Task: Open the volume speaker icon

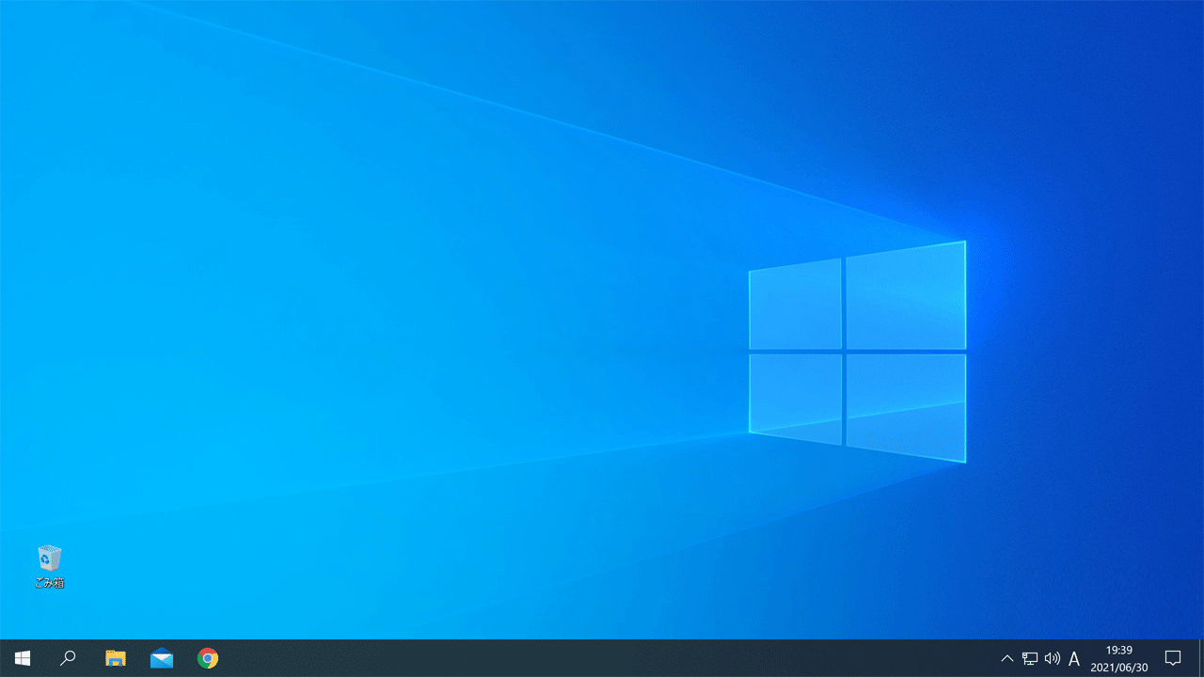Action: [x=1053, y=658]
